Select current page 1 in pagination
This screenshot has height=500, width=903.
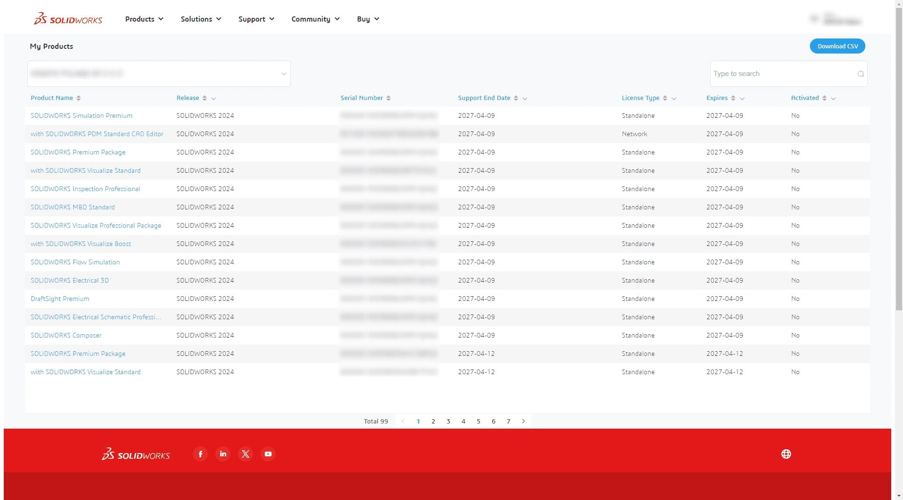418,421
